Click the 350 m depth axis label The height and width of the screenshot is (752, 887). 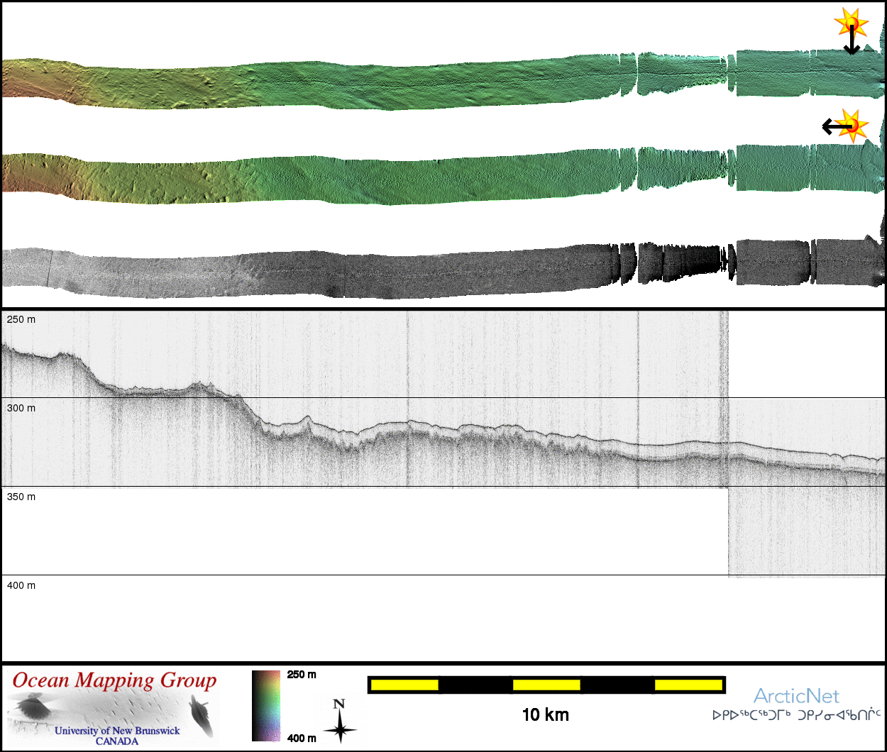[21, 497]
